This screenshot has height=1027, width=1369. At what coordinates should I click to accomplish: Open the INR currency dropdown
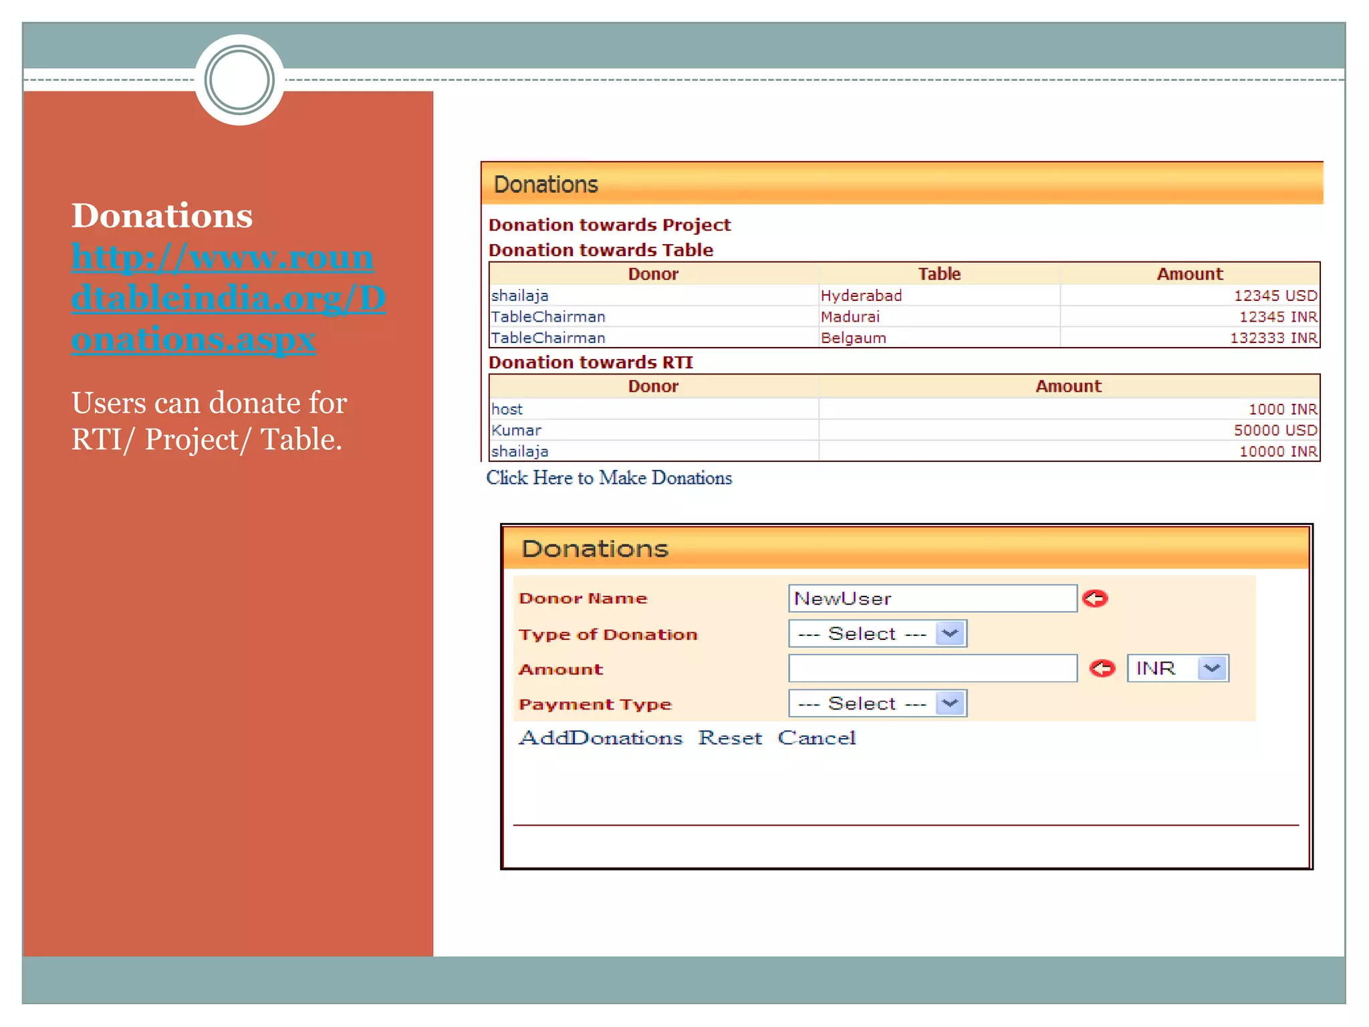click(1178, 668)
